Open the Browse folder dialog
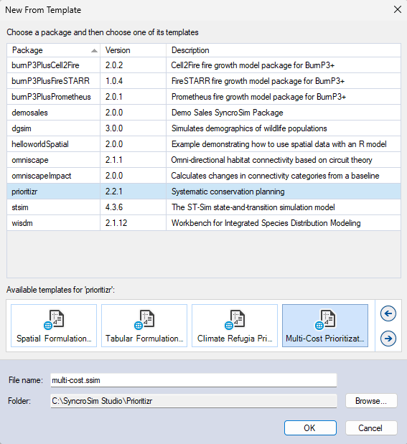The width and height of the screenshot is (407, 444). pyautogui.click(x=371, y=401)
